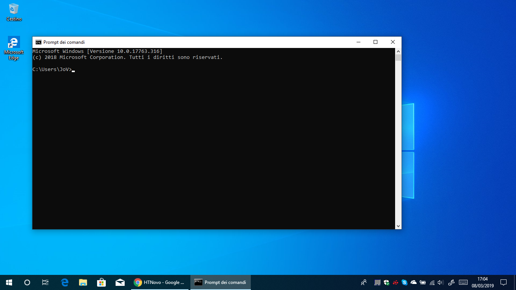Open Wi-Fi network flyout

tap(432, 282)
